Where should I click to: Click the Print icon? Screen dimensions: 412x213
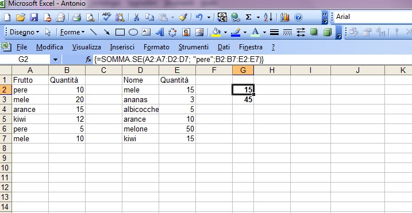[x=60, y=17]
